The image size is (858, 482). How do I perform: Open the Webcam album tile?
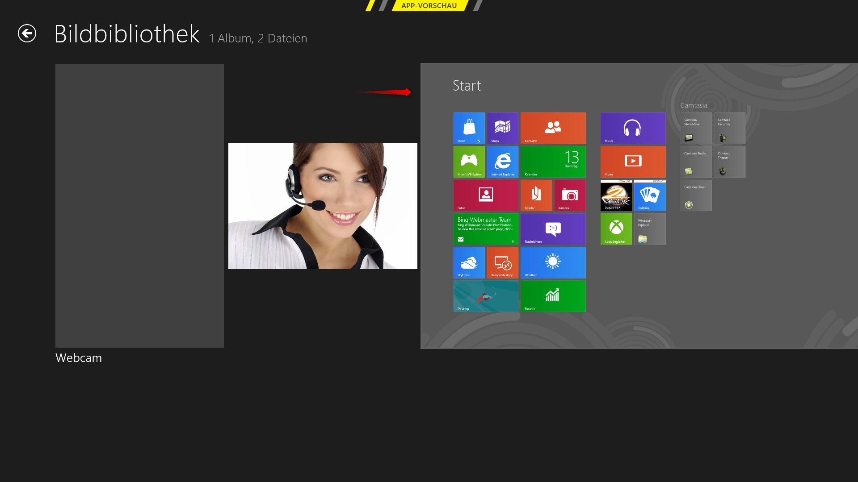(x=139, y=206)
